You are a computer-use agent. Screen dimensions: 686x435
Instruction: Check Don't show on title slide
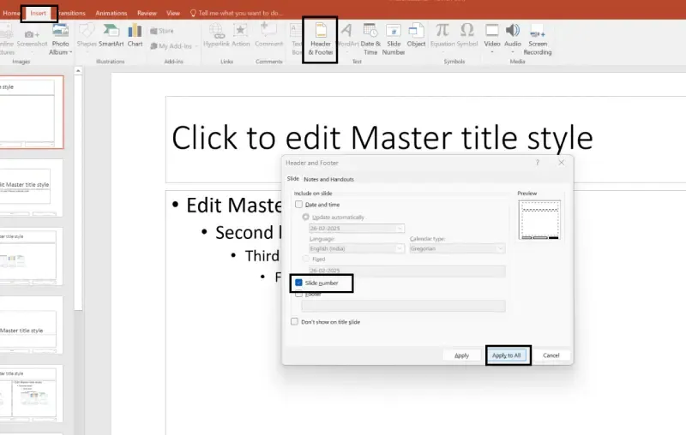(294, 321)
